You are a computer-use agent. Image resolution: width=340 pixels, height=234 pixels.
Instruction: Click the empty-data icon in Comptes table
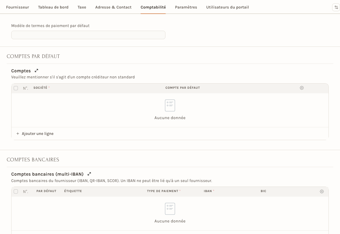point(170,105)
